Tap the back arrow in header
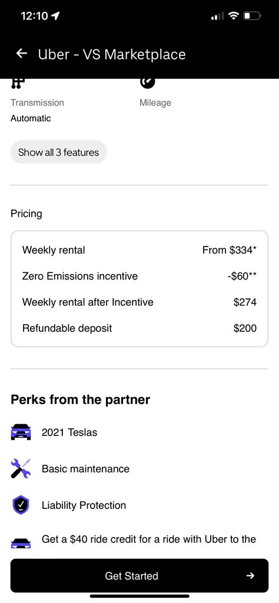This screenshot has width=279, height=603. coord(22,54)
